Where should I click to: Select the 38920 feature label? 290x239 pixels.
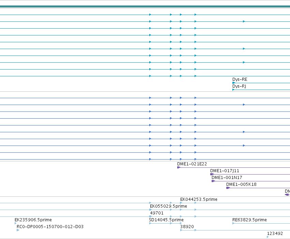(187, 227)
